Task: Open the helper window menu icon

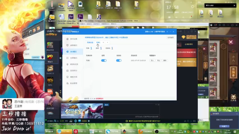Action: (x=167, y=32)
